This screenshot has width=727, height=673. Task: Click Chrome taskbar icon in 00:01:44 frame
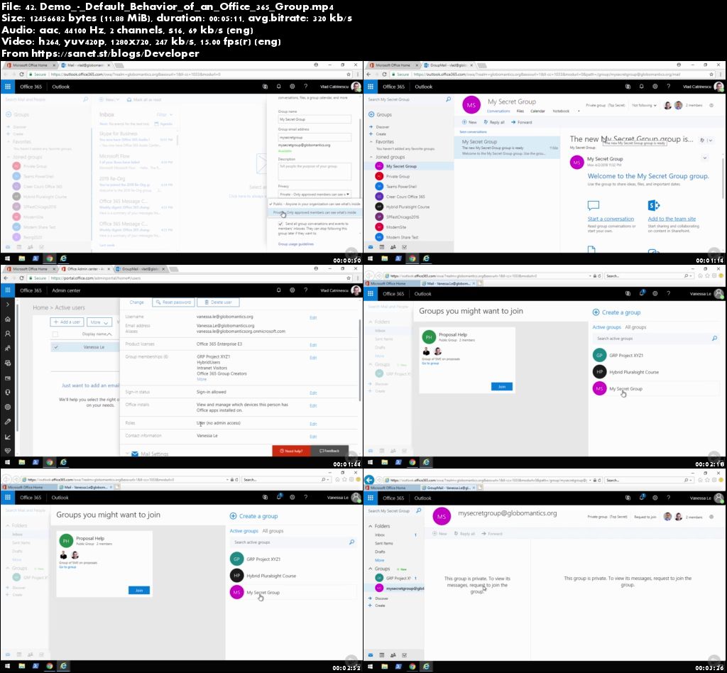coord(50,462)
